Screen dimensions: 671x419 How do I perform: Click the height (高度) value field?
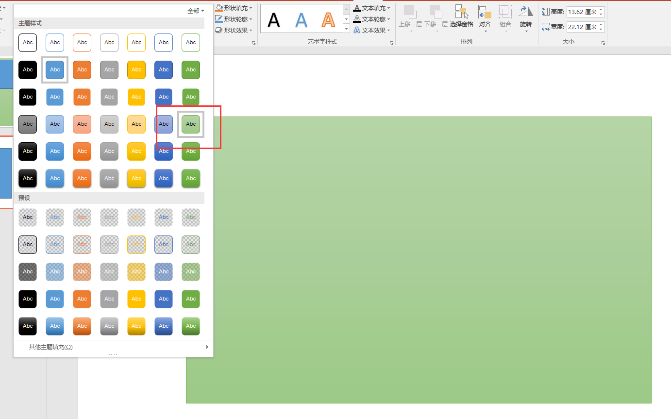[x=582, y=12]
